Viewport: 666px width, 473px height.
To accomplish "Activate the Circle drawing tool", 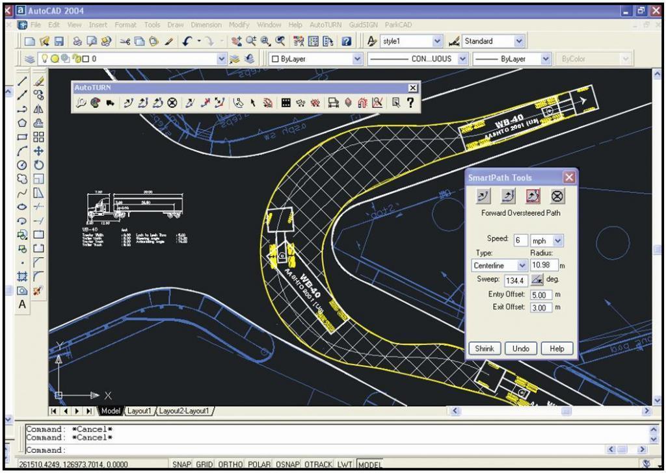I will pos(23,165).
